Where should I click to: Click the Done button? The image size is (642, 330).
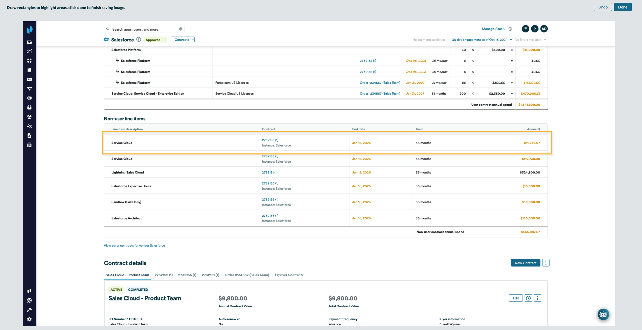(x=622, y=7)
